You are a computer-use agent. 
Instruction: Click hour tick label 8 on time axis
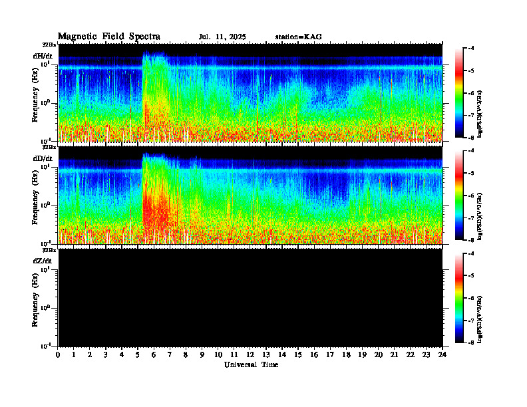(186, 355)
